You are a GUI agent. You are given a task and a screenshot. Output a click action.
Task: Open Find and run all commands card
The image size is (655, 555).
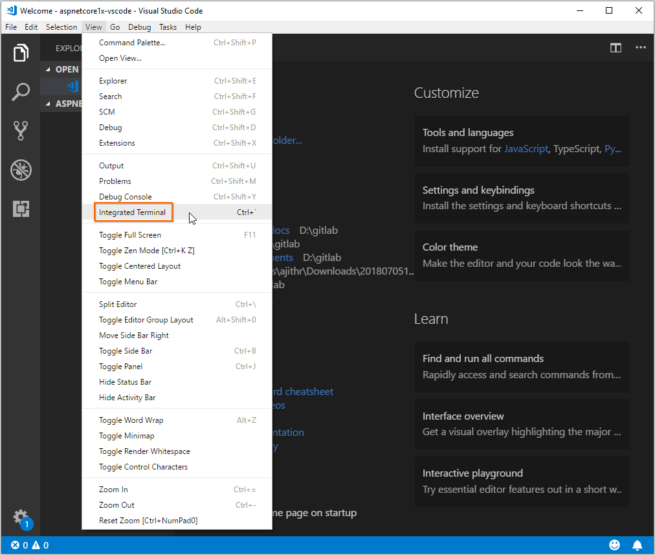pos(522,367)
